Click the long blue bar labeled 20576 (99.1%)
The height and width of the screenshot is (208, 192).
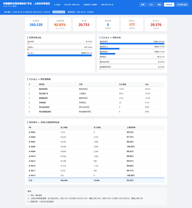click(59, 55)
